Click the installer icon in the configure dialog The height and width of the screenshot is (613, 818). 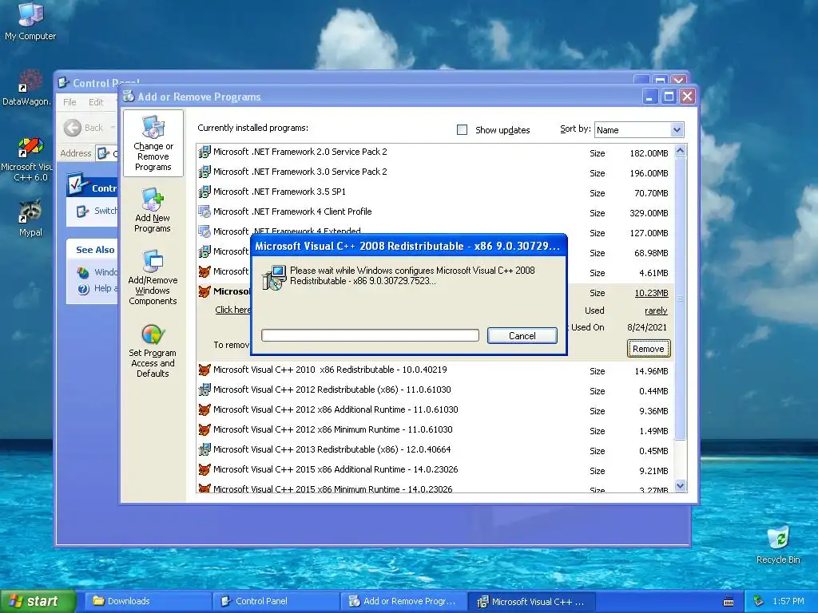click(274, 277)
